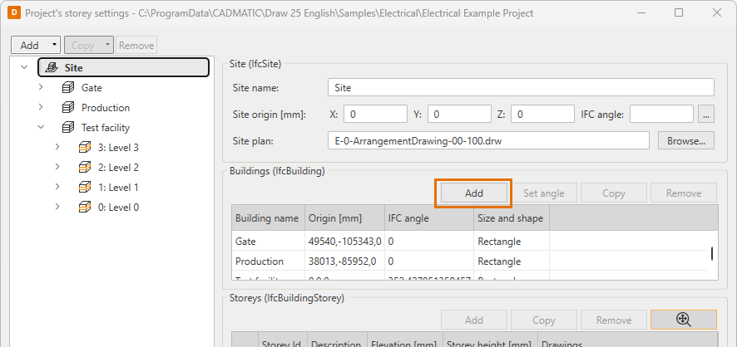Click the Level 0 storey icon
The height and width of the screenshot is (347, 737).
pyautogui.click(x=85, y=208)
